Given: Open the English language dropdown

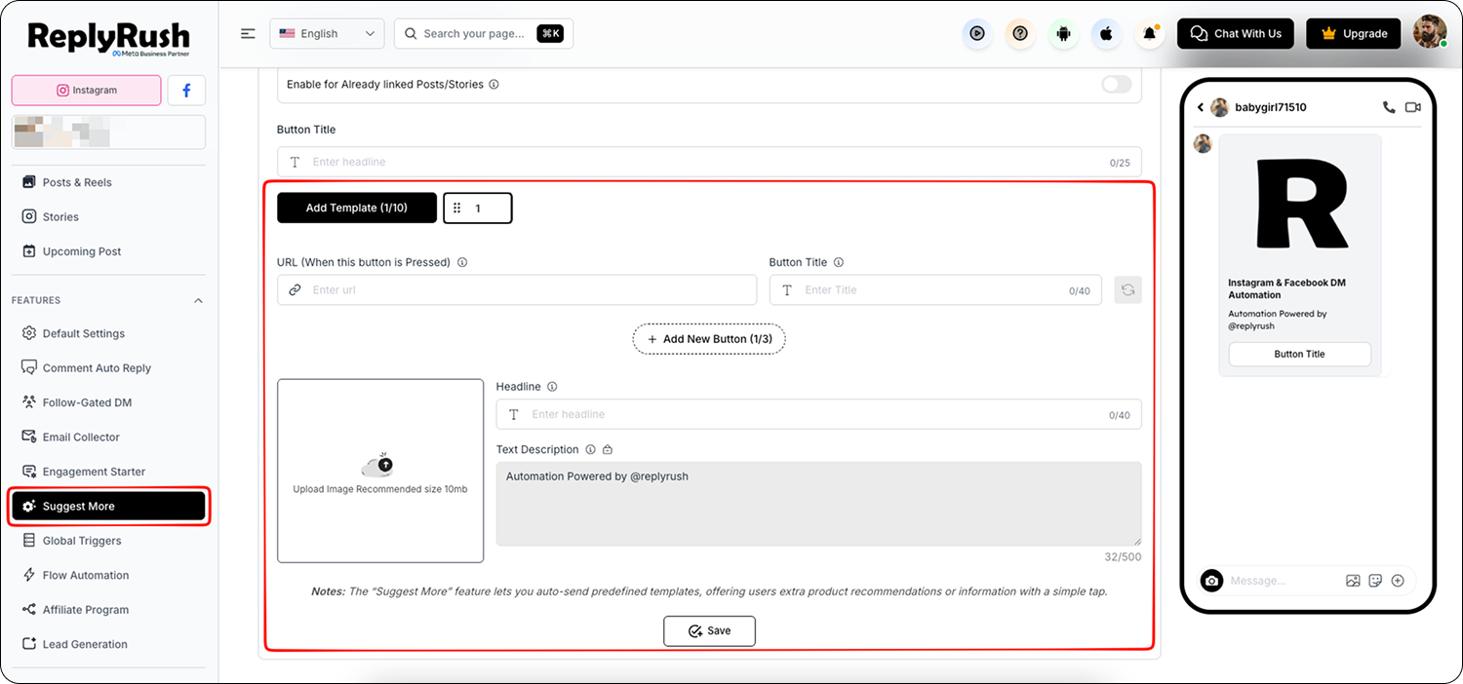Looking at the screenshot, I should coord(327,33).
